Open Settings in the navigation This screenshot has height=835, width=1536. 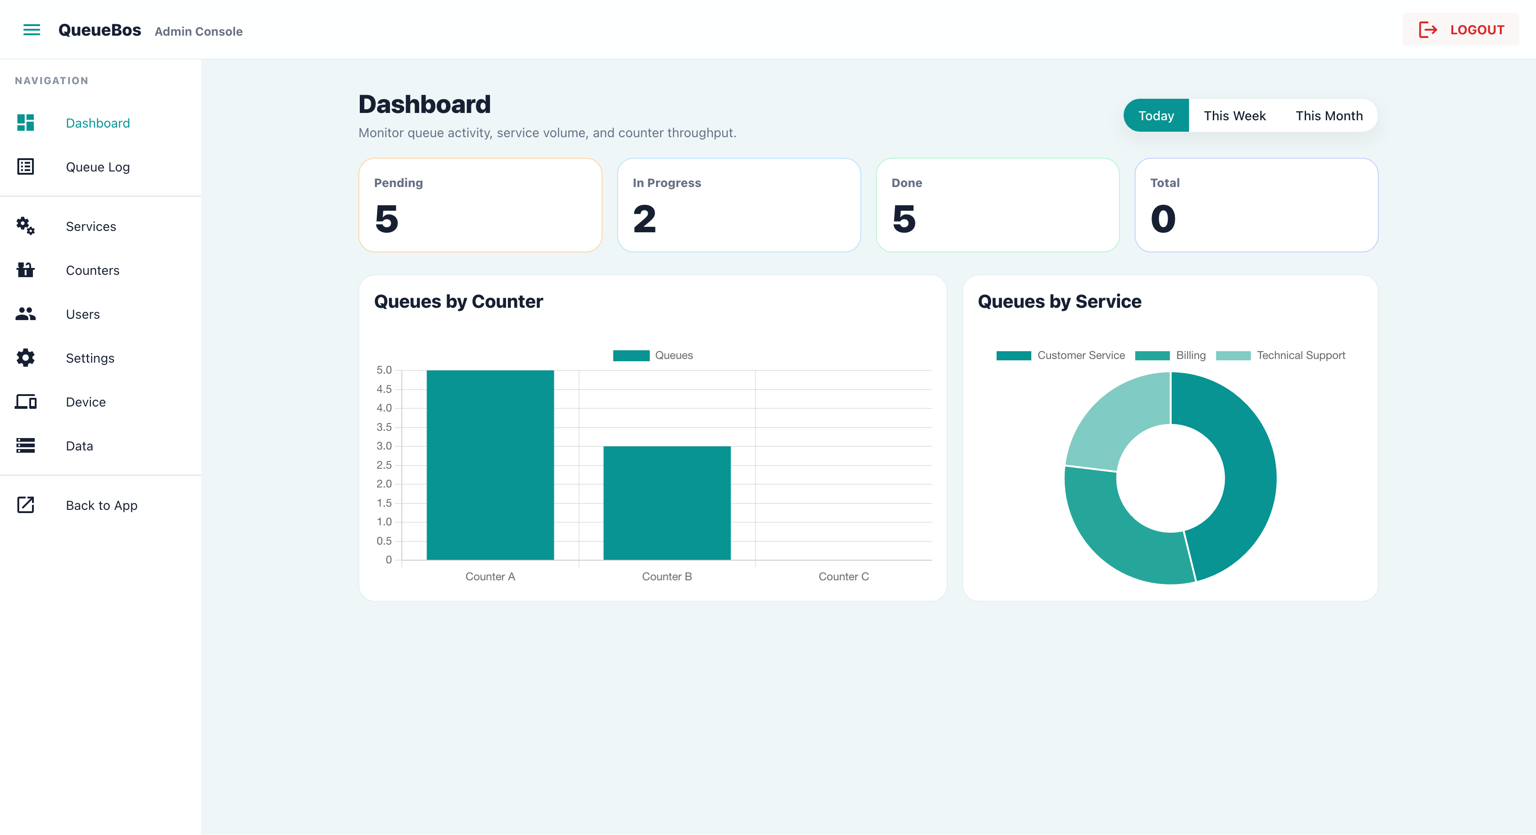pos(100,358)
